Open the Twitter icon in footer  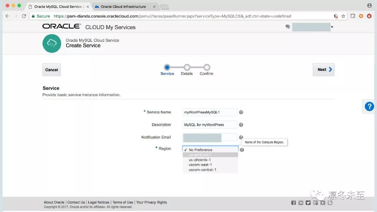[x=308, y=203]
